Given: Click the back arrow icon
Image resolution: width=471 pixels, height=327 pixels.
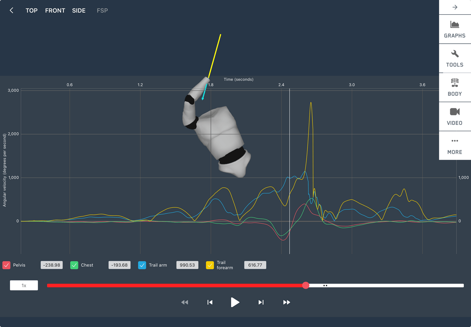Looking at the screenshot, I should 12,10.
